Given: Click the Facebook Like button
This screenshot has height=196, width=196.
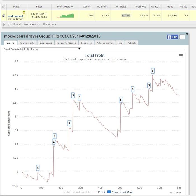Looking at the screenshot, I should click(172, 37).
